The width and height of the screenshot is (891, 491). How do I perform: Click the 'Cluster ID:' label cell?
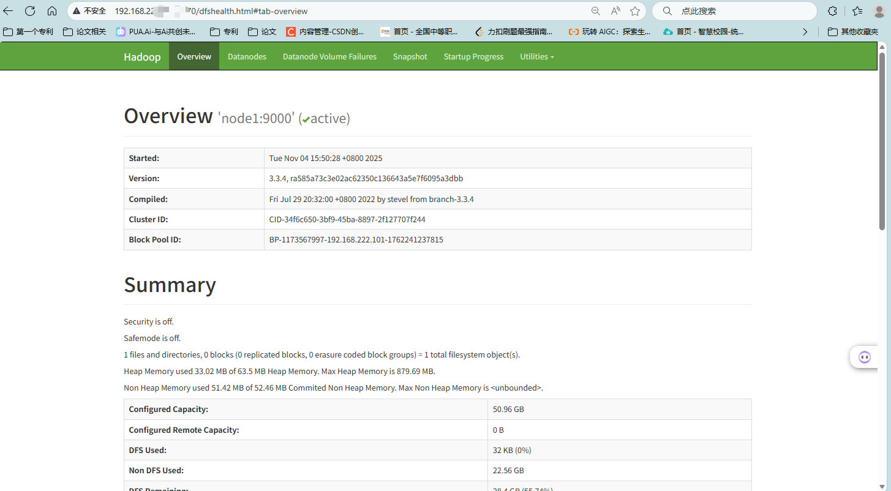pos(194,219)
